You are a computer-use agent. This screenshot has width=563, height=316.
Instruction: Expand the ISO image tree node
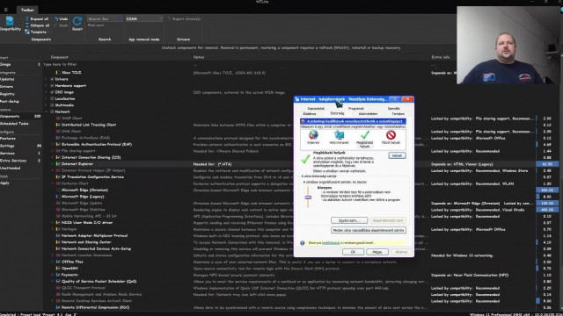47,92
